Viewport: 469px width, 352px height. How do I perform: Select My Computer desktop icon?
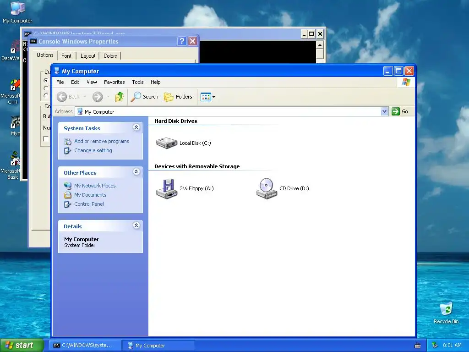[x=17, y=12]
